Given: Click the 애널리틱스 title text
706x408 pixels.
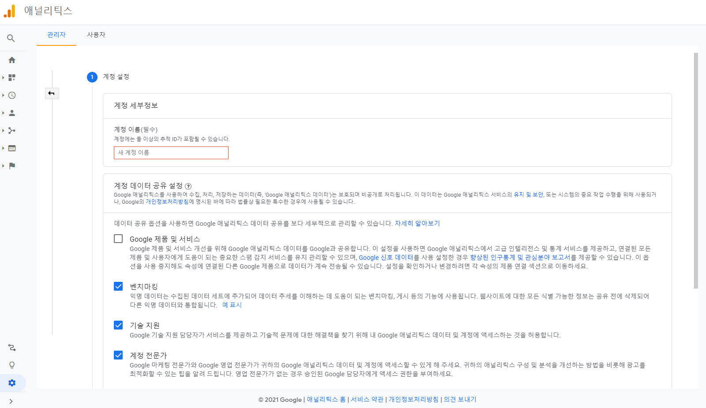Looking at the screenshot, I should coord(48,11).
